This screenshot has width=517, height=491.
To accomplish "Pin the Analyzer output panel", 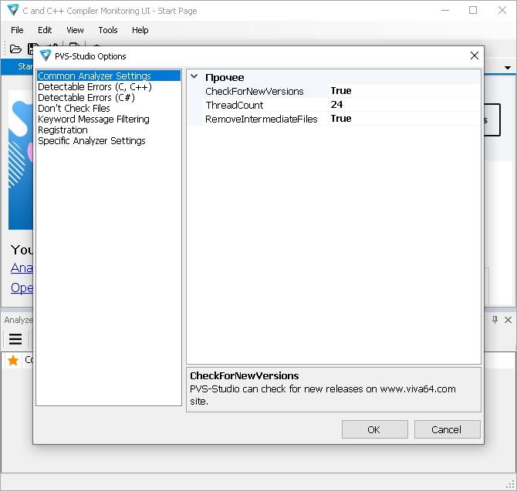I will point(495,319).
